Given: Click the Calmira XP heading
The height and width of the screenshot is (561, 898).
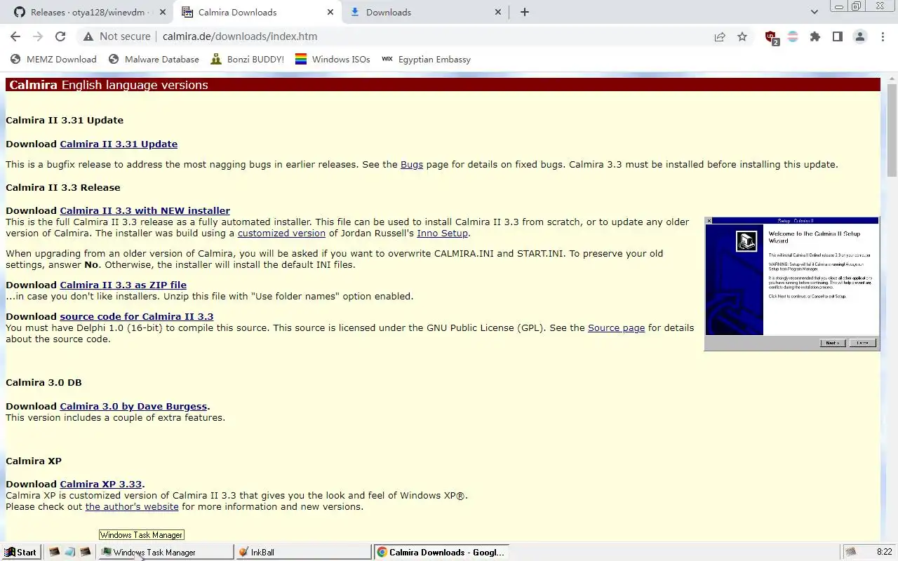Looking at the screenshot, I should click(x=34, y=461).
